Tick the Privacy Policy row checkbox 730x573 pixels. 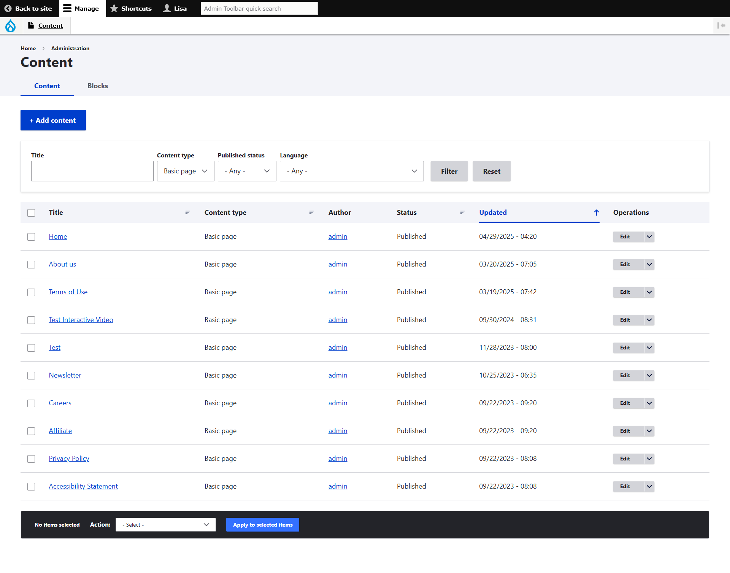point(31,459)
